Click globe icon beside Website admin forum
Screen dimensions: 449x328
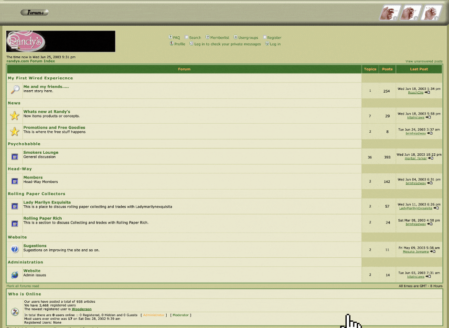tap(15, 275)
